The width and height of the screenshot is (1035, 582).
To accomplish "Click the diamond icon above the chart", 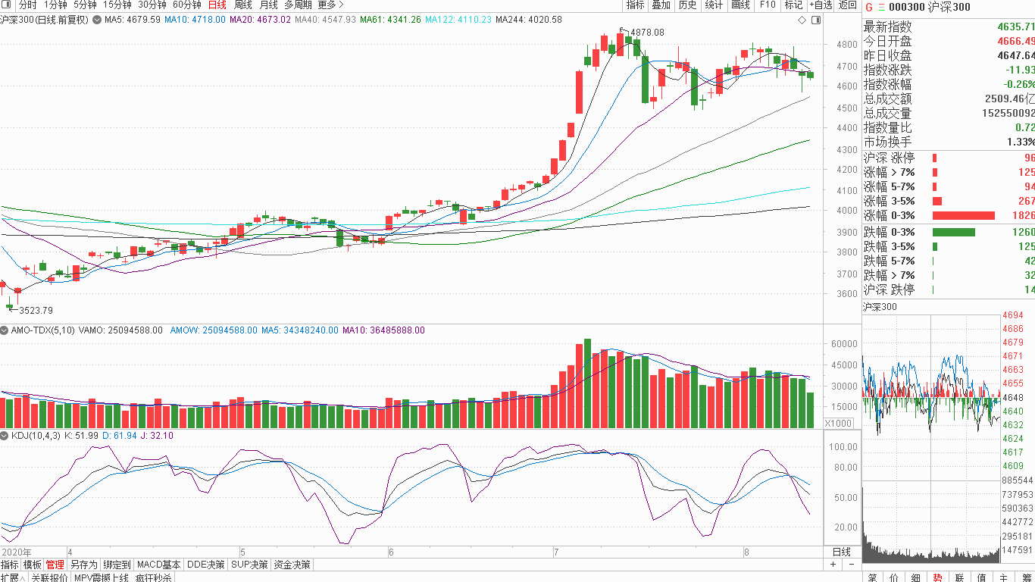I will (802, 20).
